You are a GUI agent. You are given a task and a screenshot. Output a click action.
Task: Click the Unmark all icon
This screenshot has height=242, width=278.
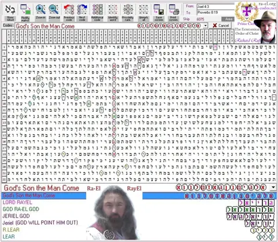[143, 9]
